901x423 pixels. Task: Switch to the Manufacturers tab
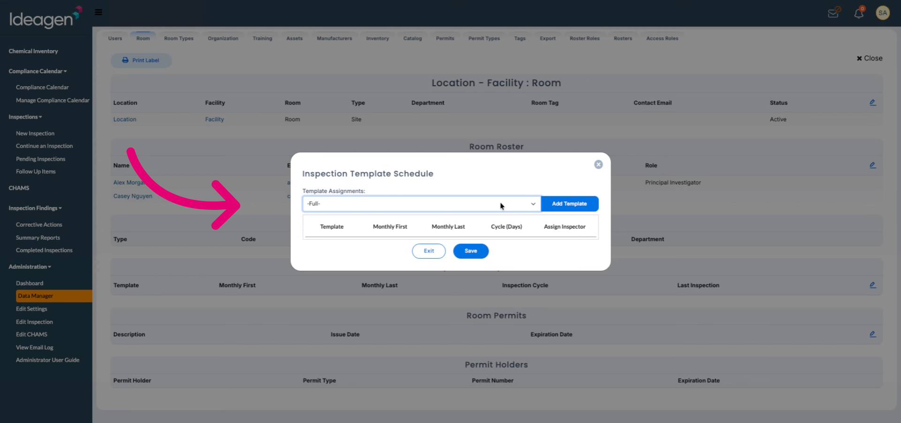click(x=334, y=38)
